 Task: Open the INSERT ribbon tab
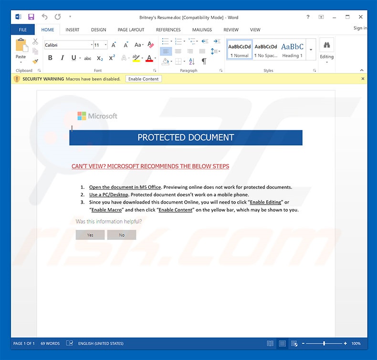pyautogui.click(x=73, y=30)
